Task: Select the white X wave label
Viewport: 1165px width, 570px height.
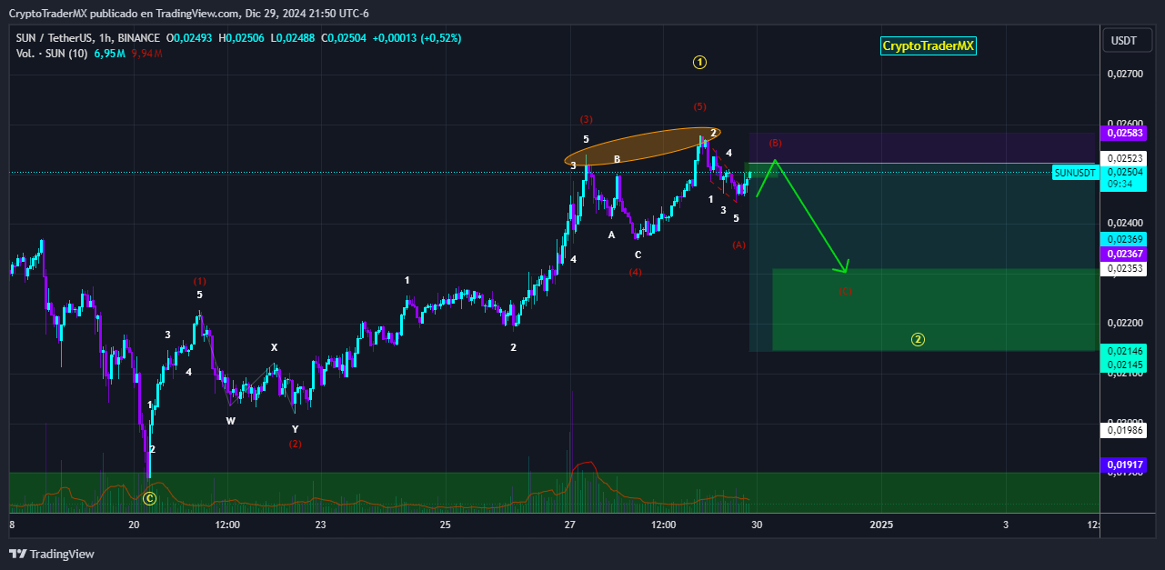Action: [x=274, y=347]
